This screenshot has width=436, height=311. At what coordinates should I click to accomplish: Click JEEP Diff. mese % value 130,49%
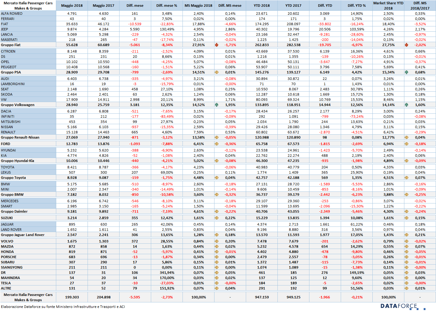coord(167,29)
